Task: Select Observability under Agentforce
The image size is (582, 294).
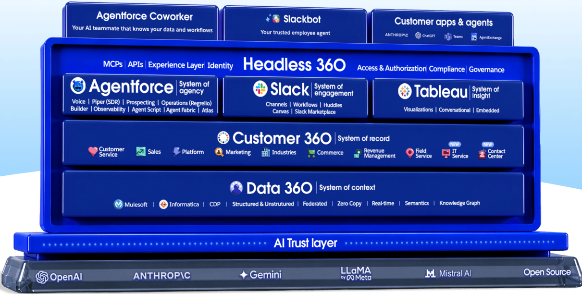Action: [110, 110]
